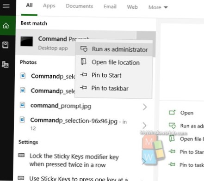Image resolution: width=204 pixels, height=181 pixels.
Task: Click Run as admin shield icon in right panel
Action: tap(172, 126)
